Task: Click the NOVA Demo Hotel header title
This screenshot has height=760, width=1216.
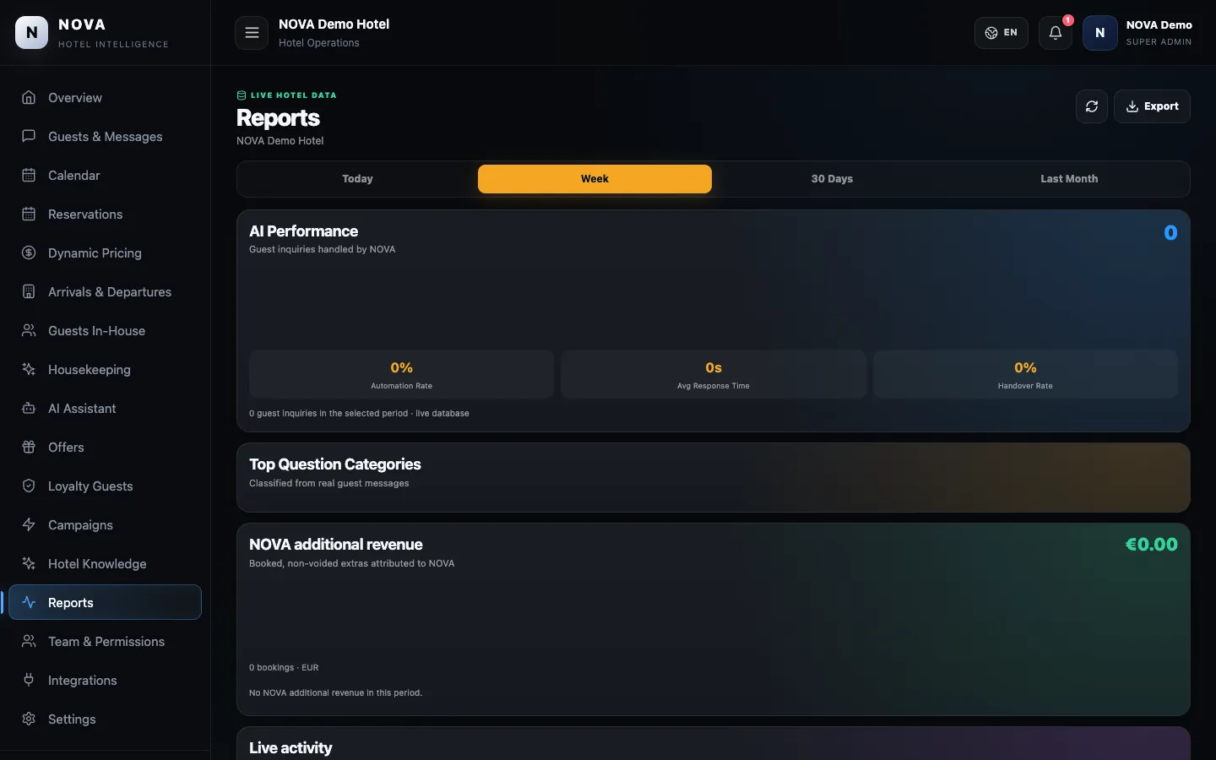Action: pos(334,24)
